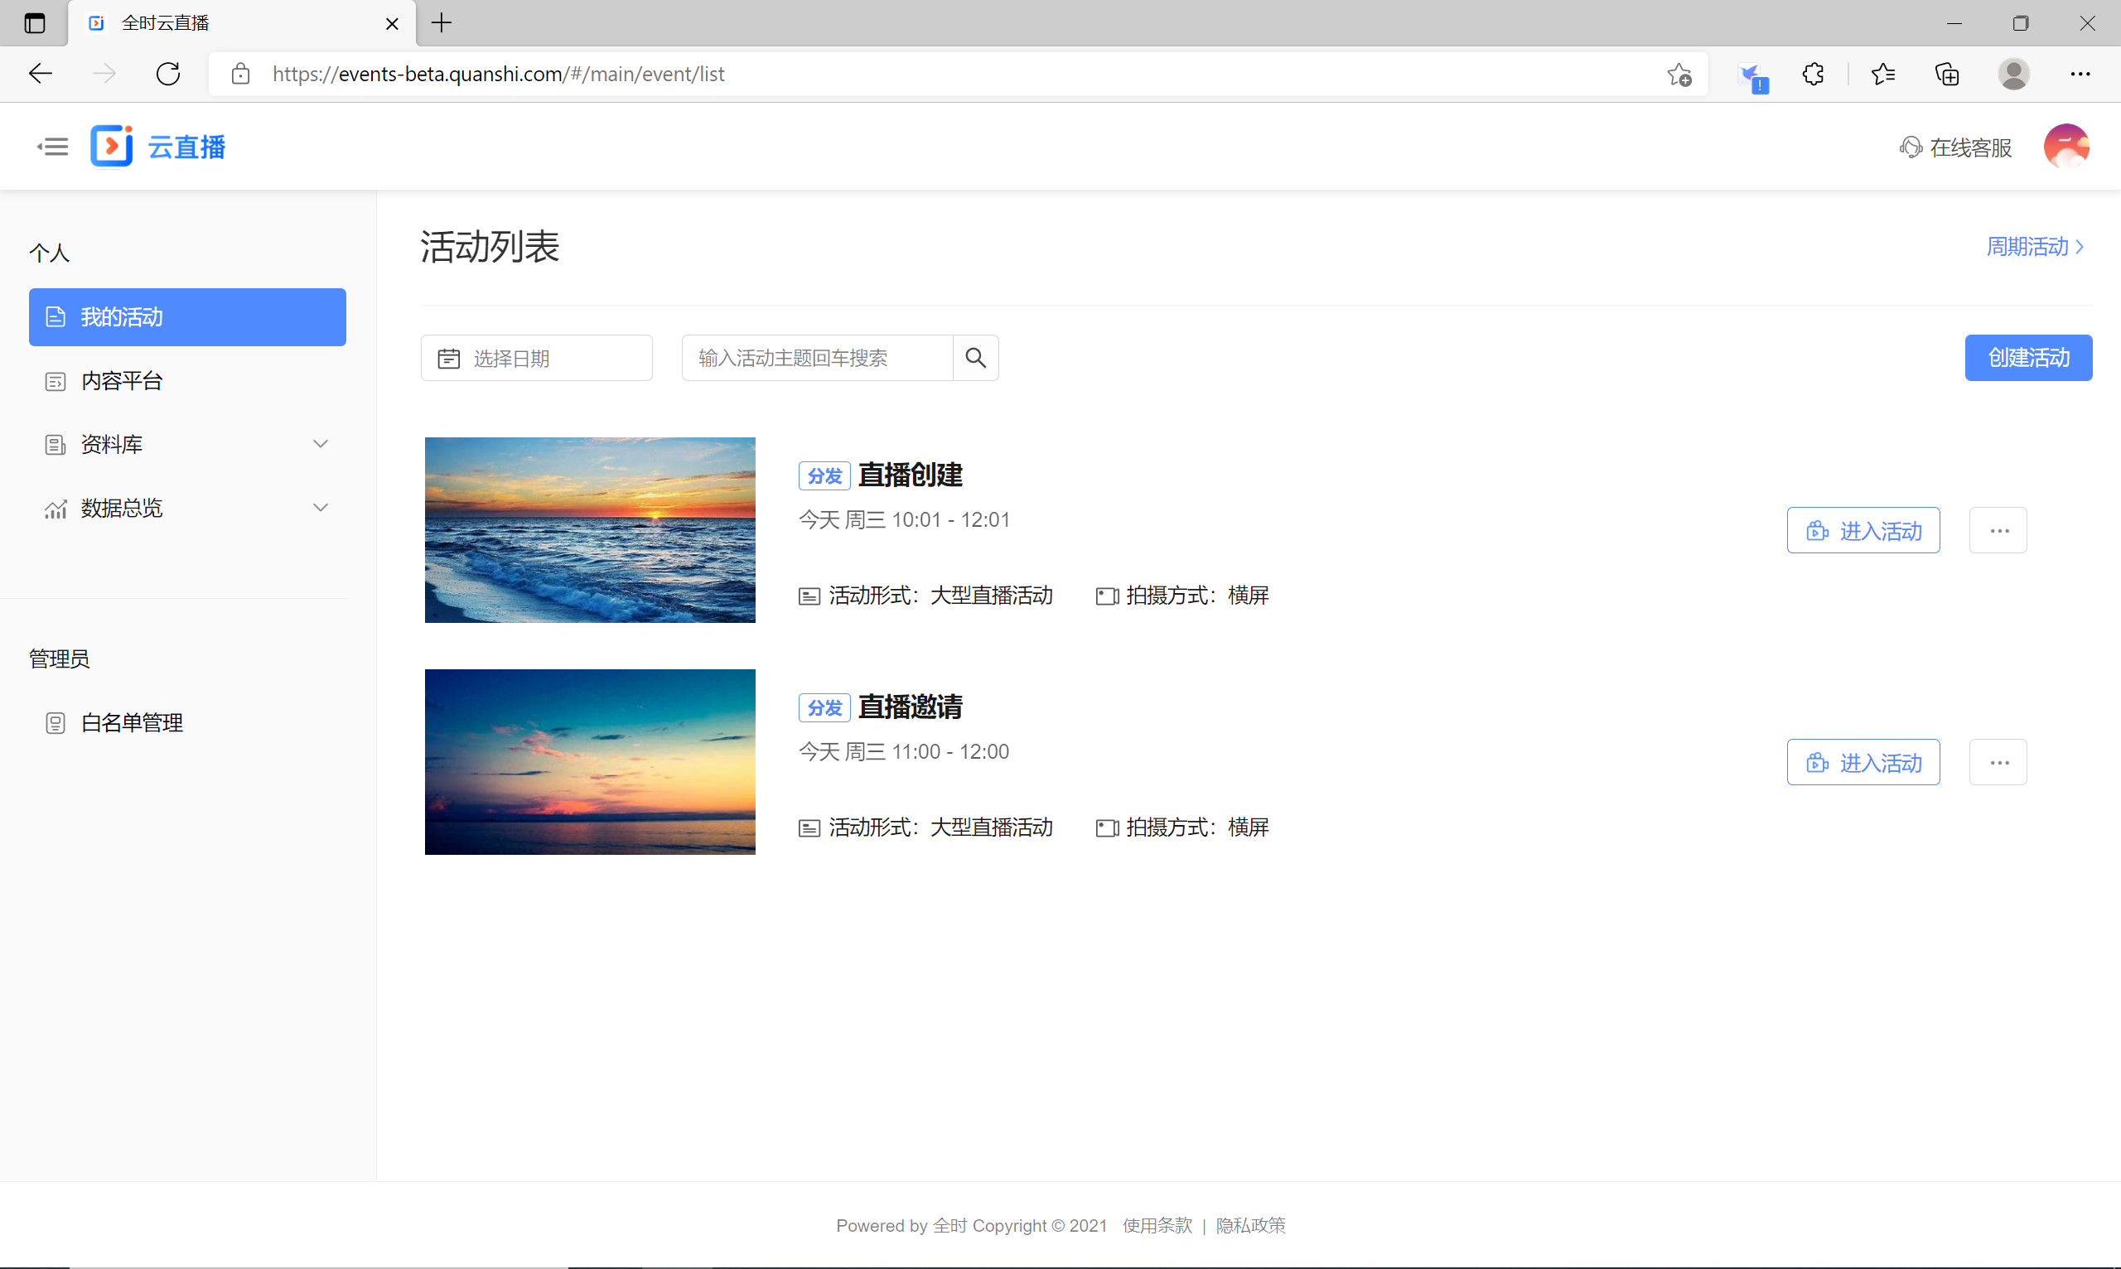
Task: Expand the 资料库 sidebar menu
Action: coord(186,445)
